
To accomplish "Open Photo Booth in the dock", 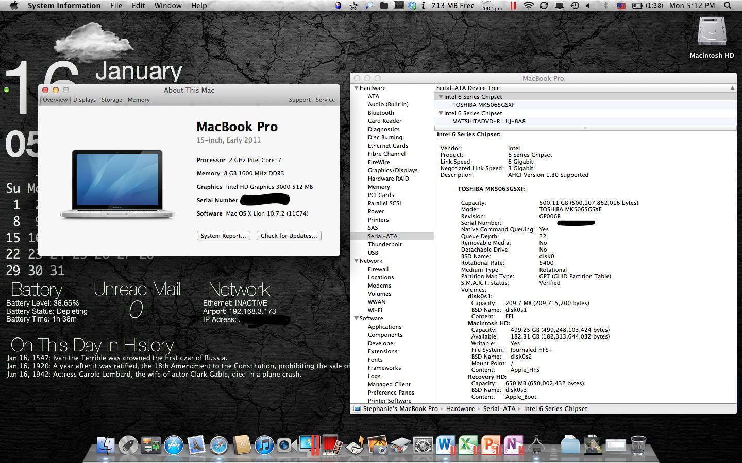I will click(x=331, y=444).
